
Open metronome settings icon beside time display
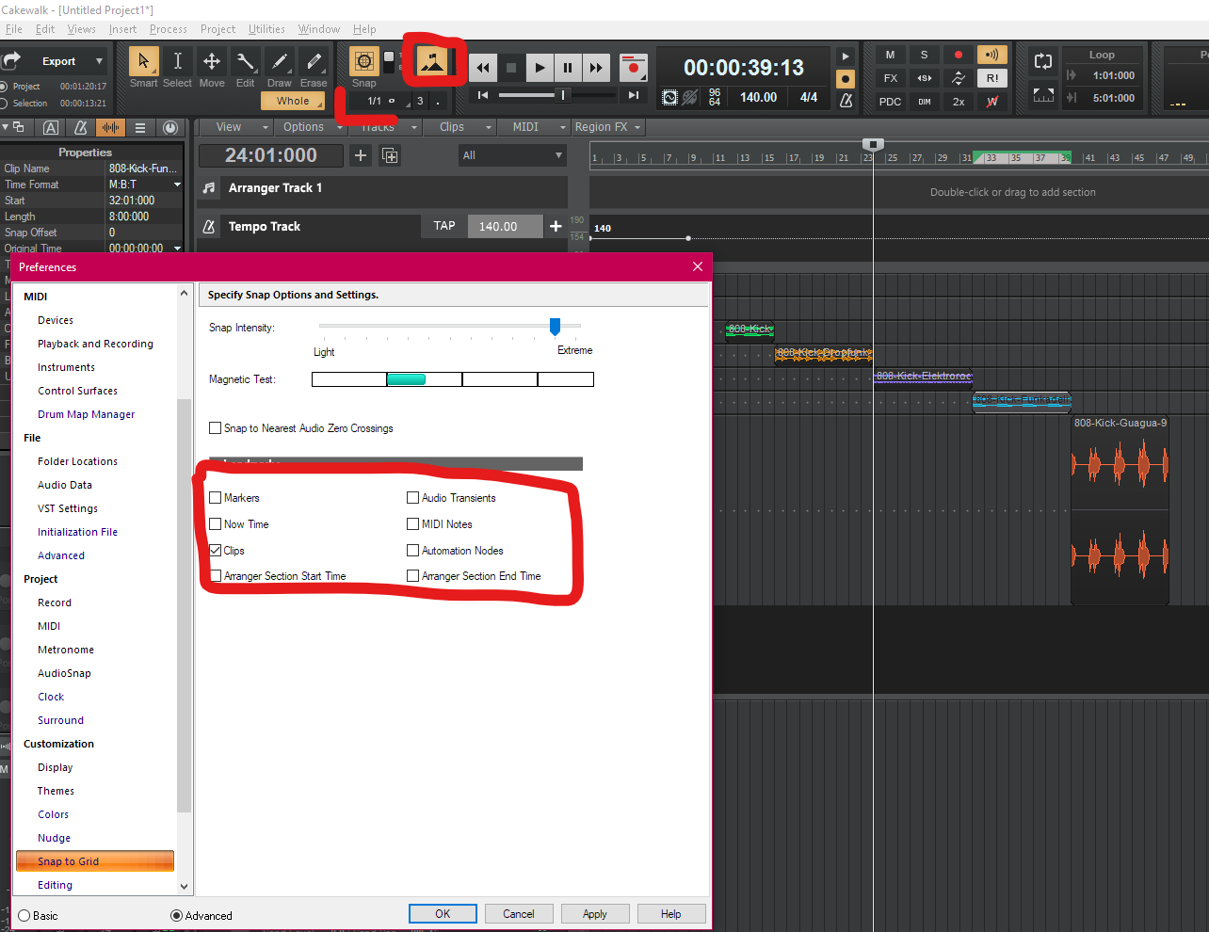[846, 99]
